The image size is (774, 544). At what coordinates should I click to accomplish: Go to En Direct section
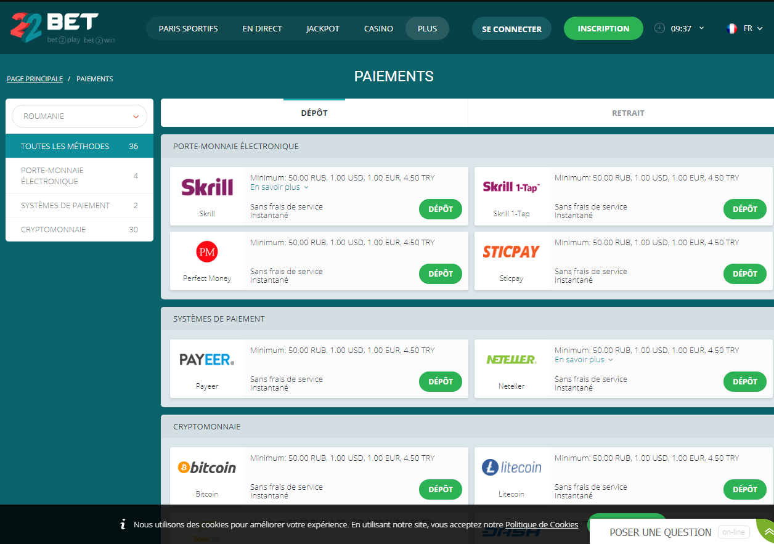point(262,28)
